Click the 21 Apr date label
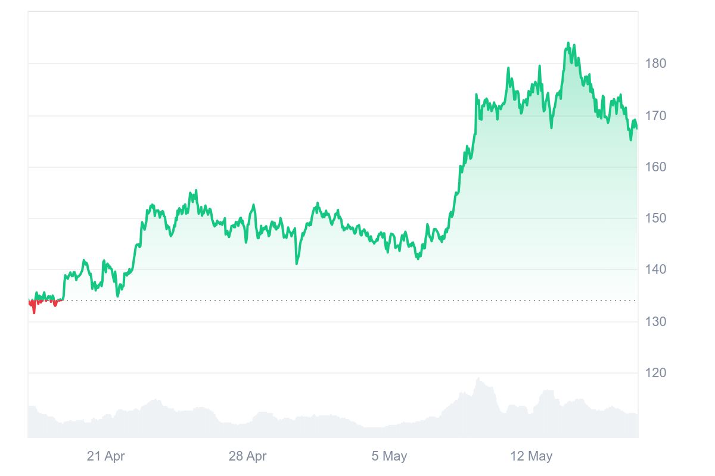The image size is (715, 476). tap(105, 456)
